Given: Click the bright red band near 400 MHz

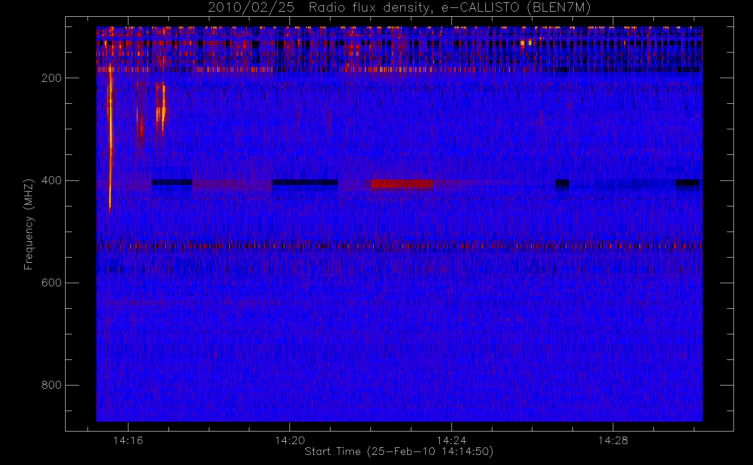Looking at the screenshot, I should [402, 184].
